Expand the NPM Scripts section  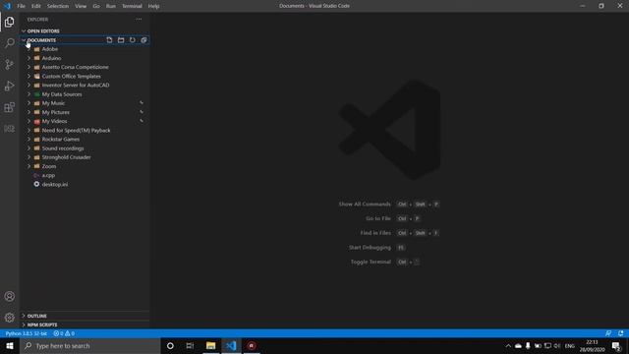24,324
